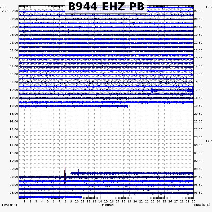Click the 04:30 UTC time label
The height and width of the screenshot is (212, 212).
(198, 177)
